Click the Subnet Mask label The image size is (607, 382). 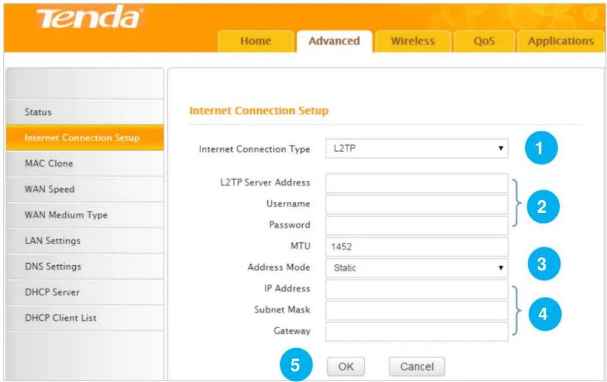[282, 310]
